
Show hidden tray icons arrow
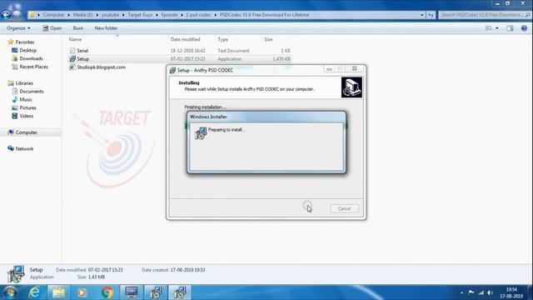(x=461, y=292)
